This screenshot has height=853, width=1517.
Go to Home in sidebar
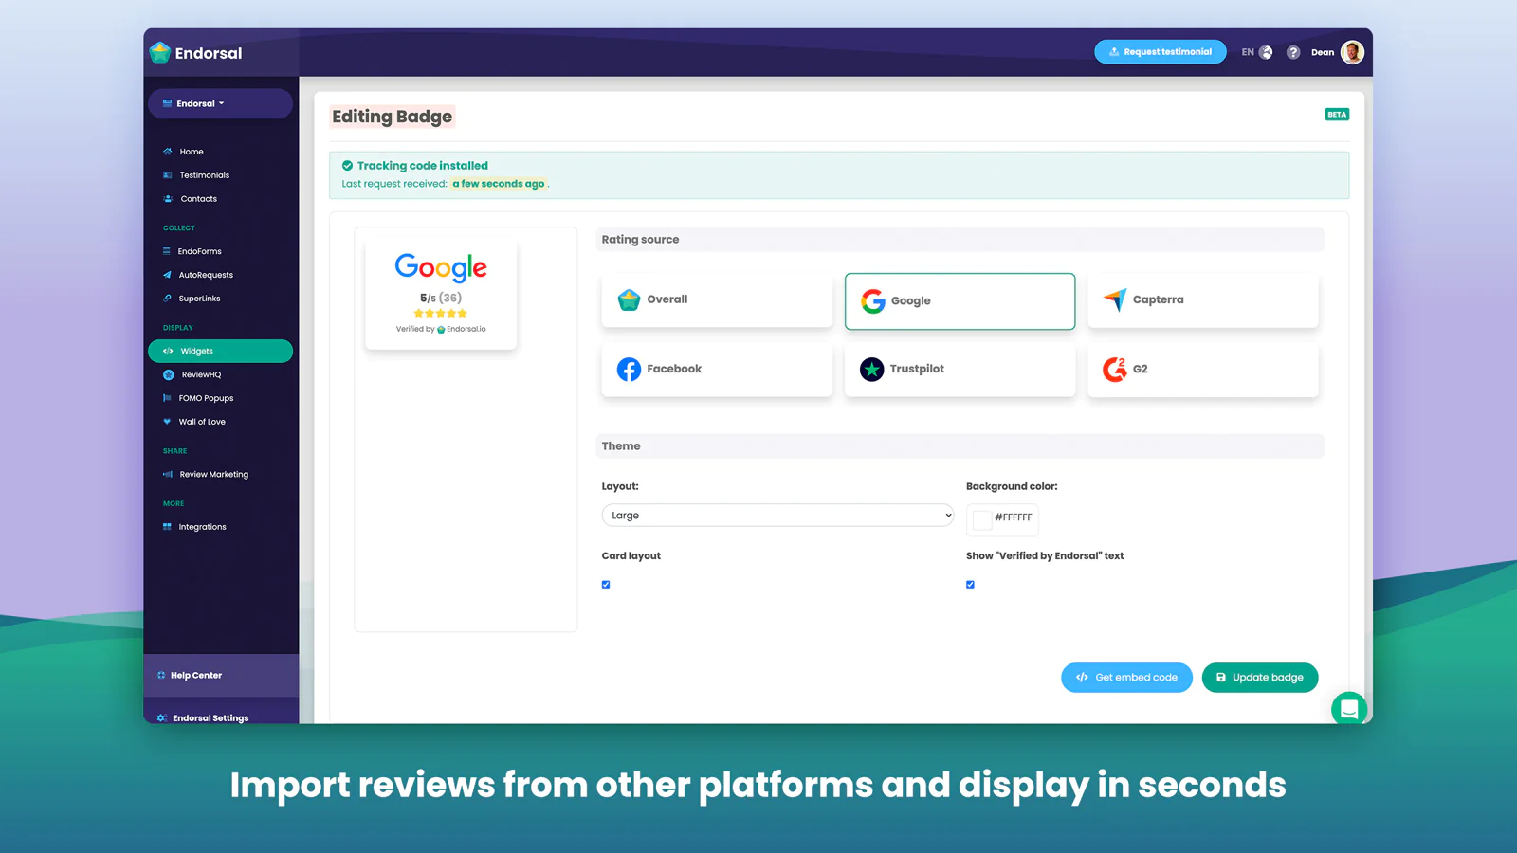192,152
